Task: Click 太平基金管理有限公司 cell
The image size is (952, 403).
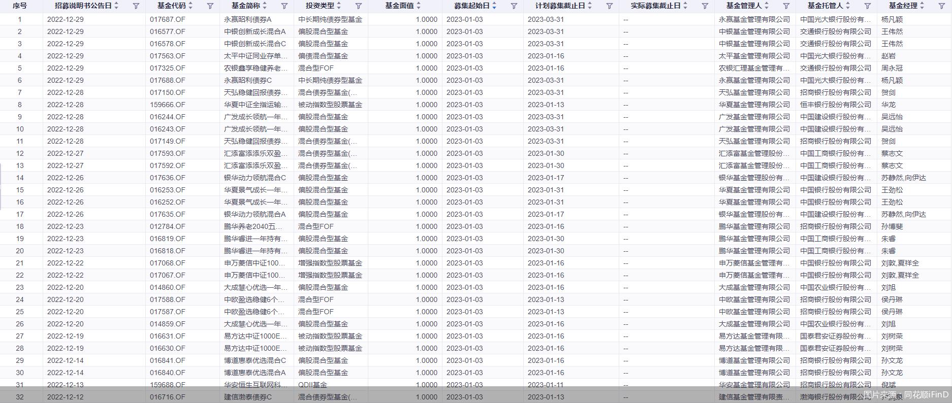Action: coord(754,56)
